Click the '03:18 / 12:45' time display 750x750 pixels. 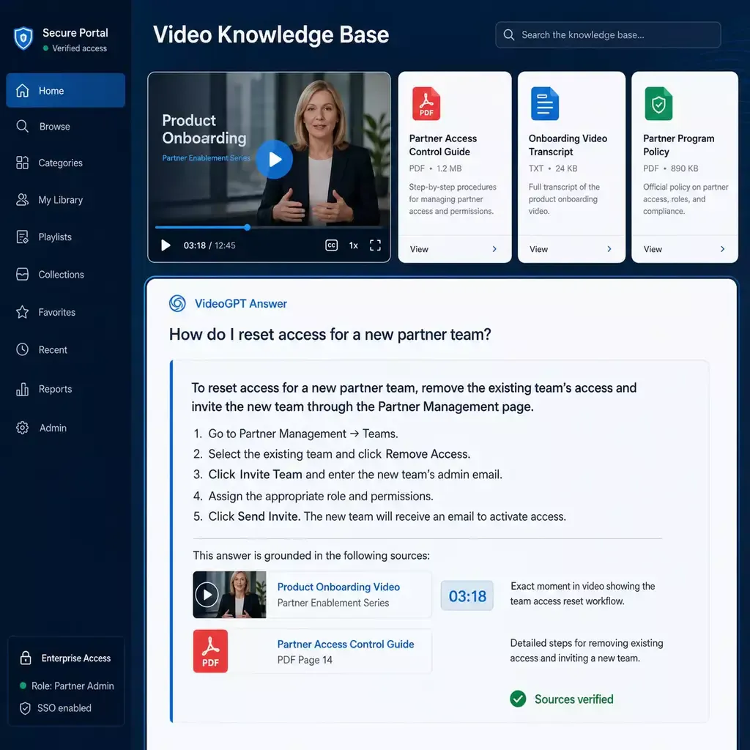209,245
